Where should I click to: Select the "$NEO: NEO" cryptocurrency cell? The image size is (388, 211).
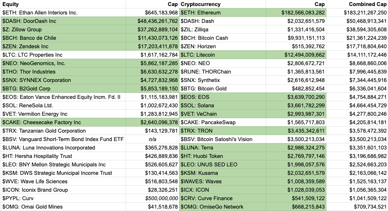(223, 63)
